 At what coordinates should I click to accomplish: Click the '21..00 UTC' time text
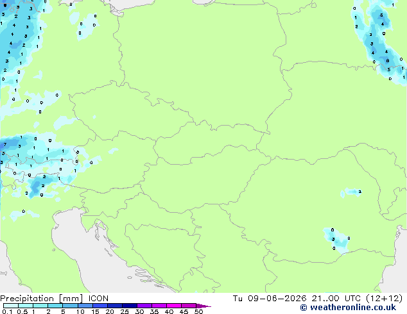coord(336,299)
